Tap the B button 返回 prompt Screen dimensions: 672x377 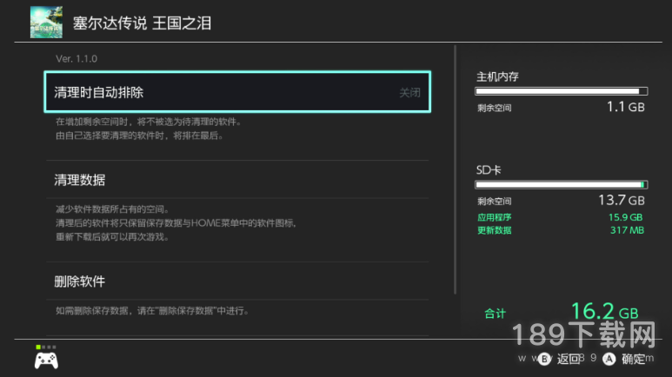(x=560, y=359)
